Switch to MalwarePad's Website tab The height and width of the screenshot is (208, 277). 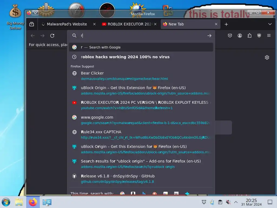pos(67,24)
